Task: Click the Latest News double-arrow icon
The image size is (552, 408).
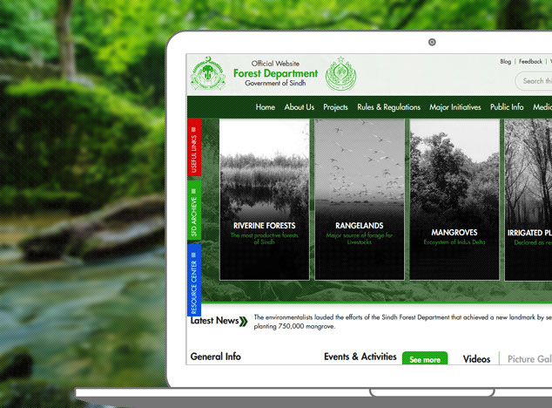Action: click(244, 321)
